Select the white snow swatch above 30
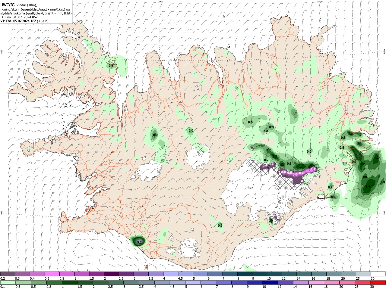Screen dimensions: 386x289 click(x=378, y=274)
